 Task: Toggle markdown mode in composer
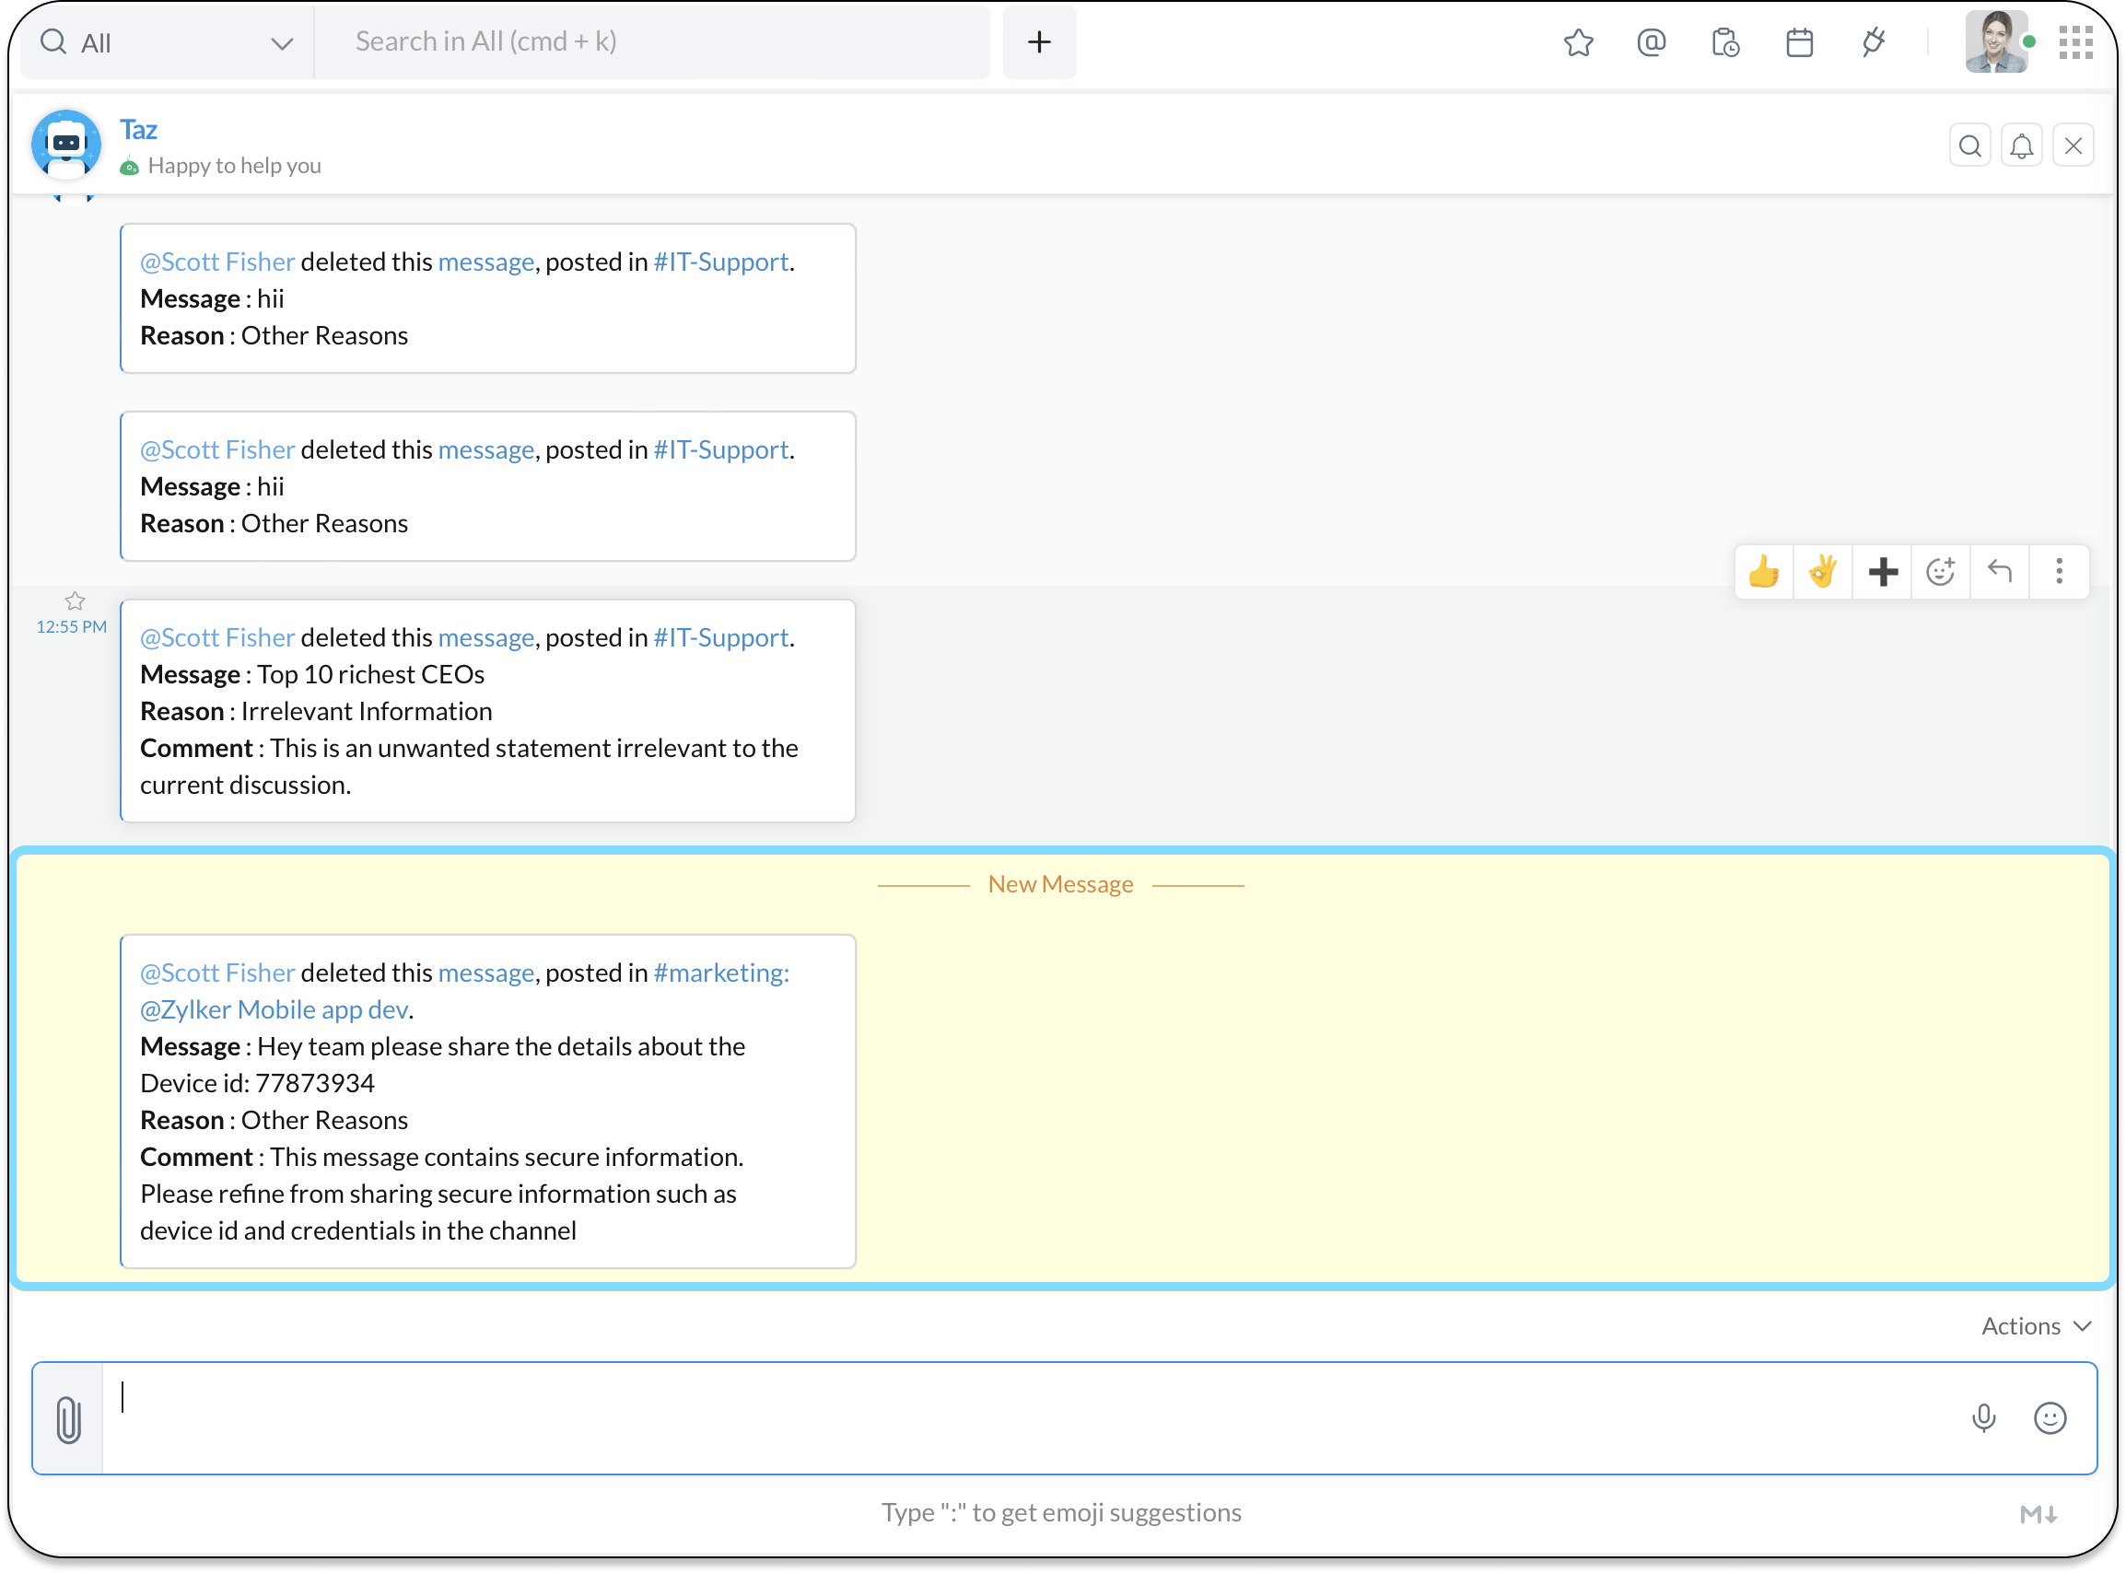pos(2039,1514)
